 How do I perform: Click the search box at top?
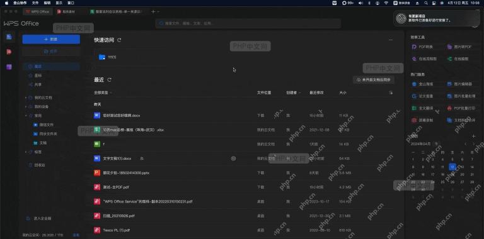pos(248,23)
